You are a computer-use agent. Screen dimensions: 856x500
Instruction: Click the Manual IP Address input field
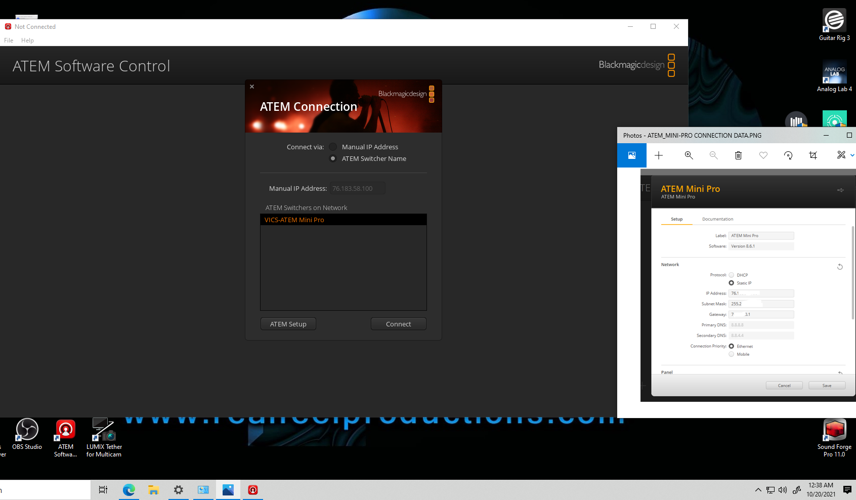[x=358, y=188]
